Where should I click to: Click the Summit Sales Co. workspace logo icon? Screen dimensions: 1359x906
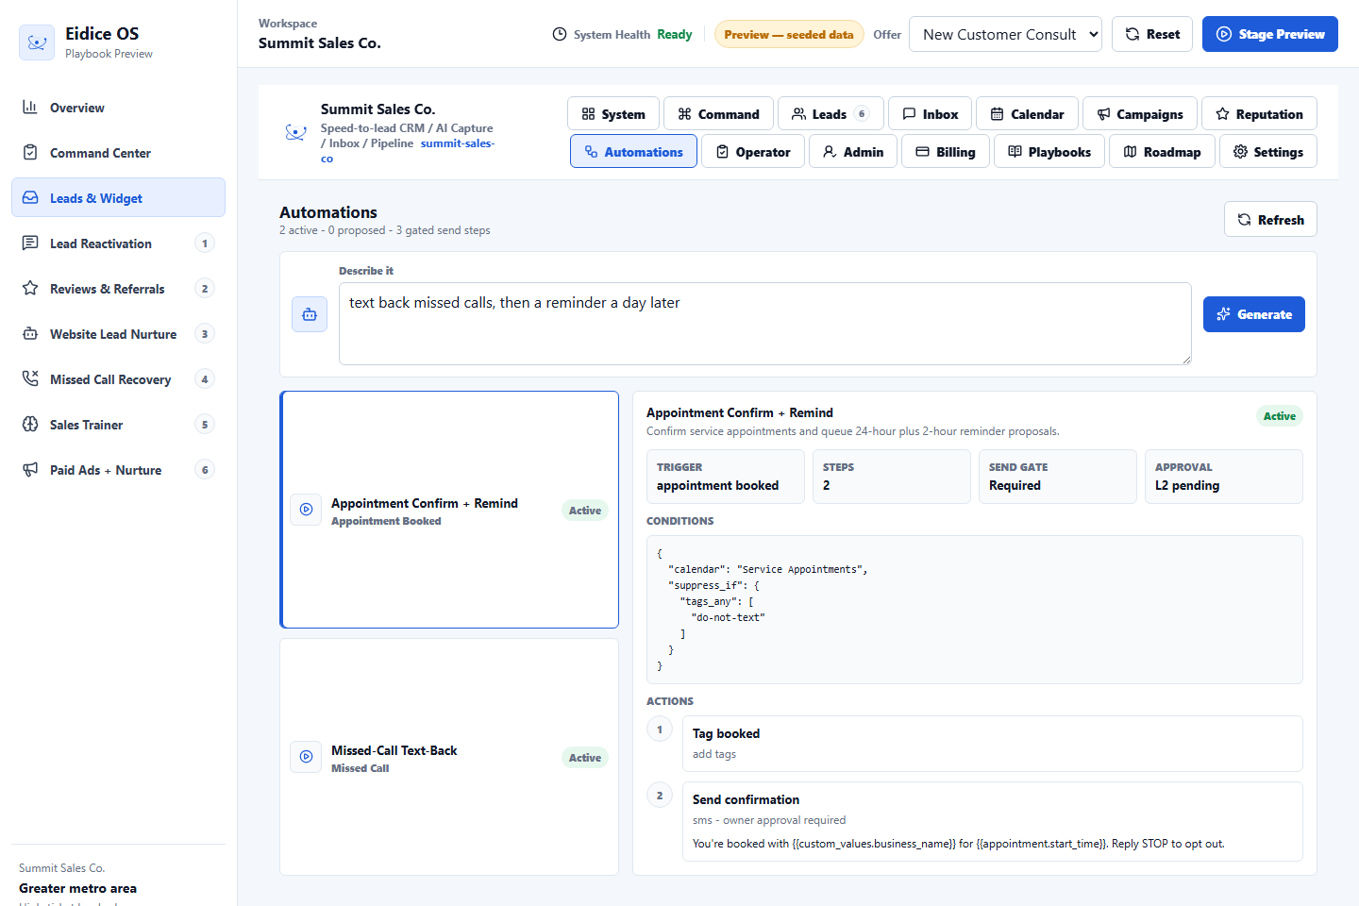(295, 133)
